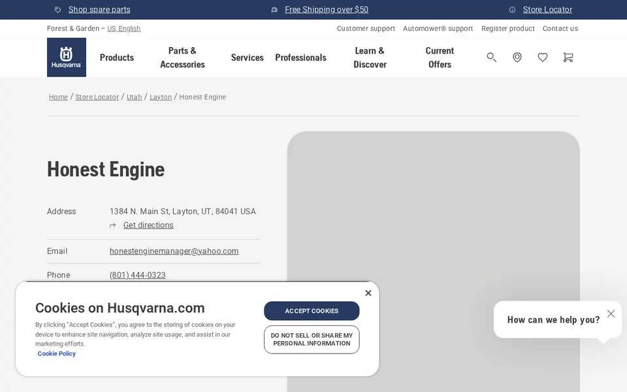Open Learn & Discover menu
The width and height of the screenshot is (627, 392).
coord(370,57)
